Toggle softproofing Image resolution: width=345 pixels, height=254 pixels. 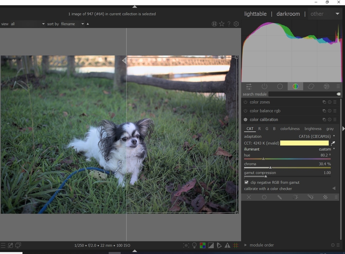pos(219,245)
